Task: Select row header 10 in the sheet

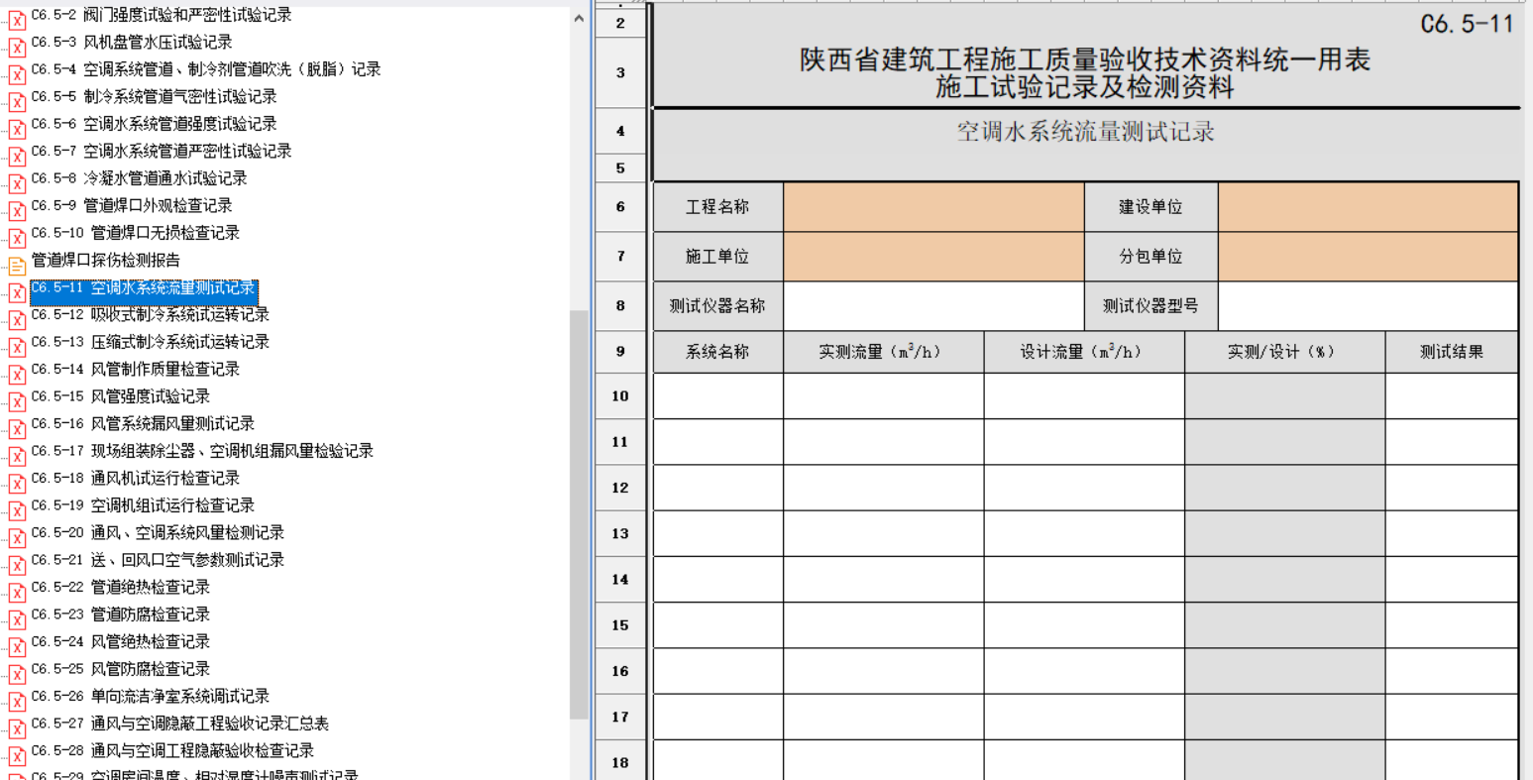Action: (620, 396)
